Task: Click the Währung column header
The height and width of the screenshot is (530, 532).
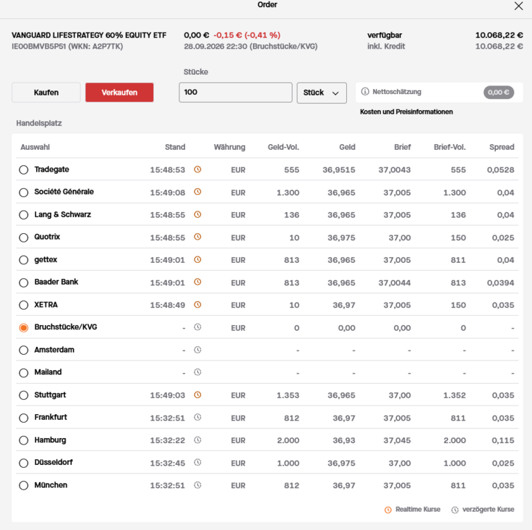Action: [x=230, y=147]
